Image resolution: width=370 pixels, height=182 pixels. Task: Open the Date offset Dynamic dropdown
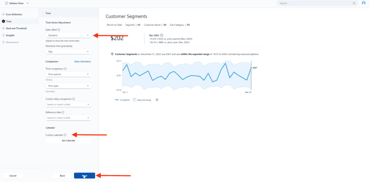point(68,35)
